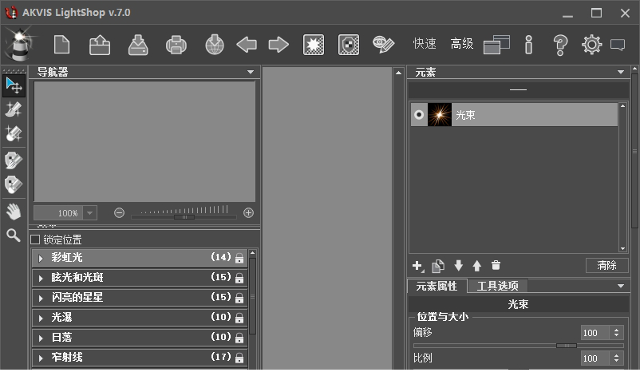Click the speech bubble notification icon
The height and width of the screenshot is (384, 640).
[x=618, y=45]
